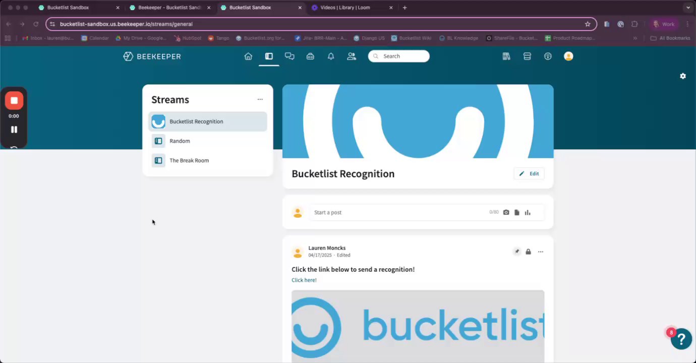This screenshot has height=363, width=696.
Task: Open Lauren Moncks profile name
Action: (327, 248)
